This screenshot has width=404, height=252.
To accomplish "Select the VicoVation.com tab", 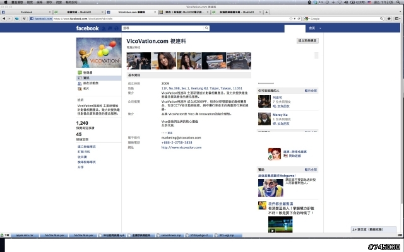I will [131, 12].
